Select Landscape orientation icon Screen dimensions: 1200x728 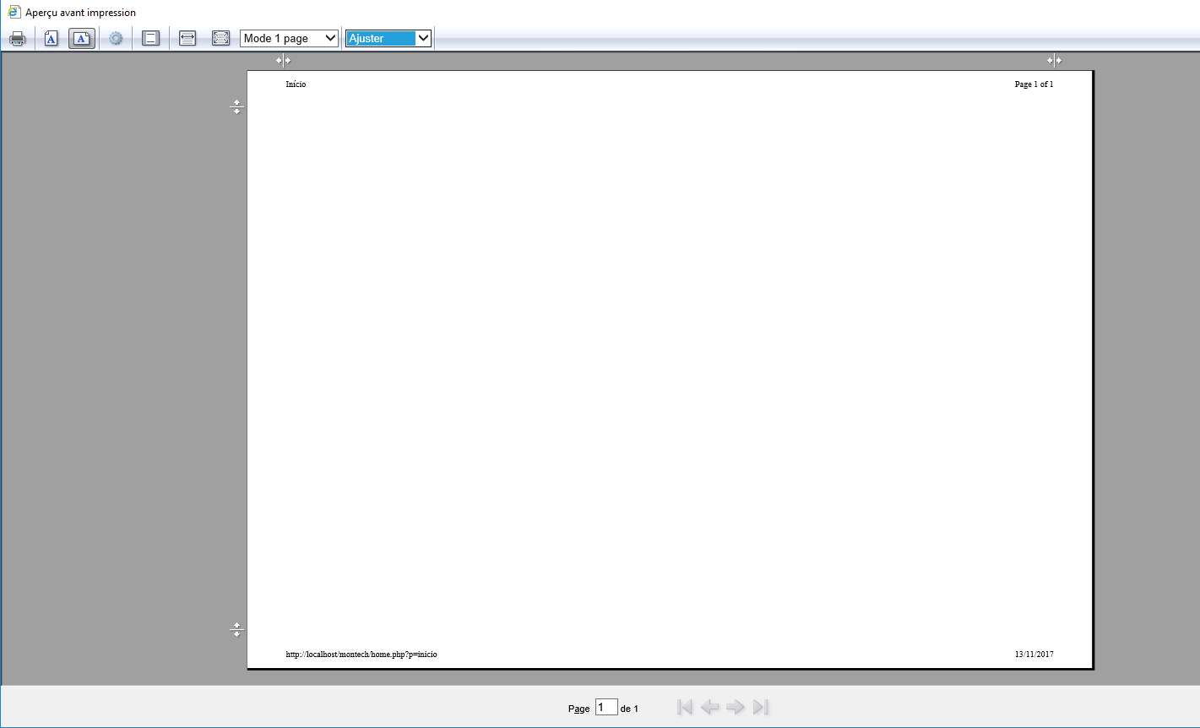click(x=82, y=38)
